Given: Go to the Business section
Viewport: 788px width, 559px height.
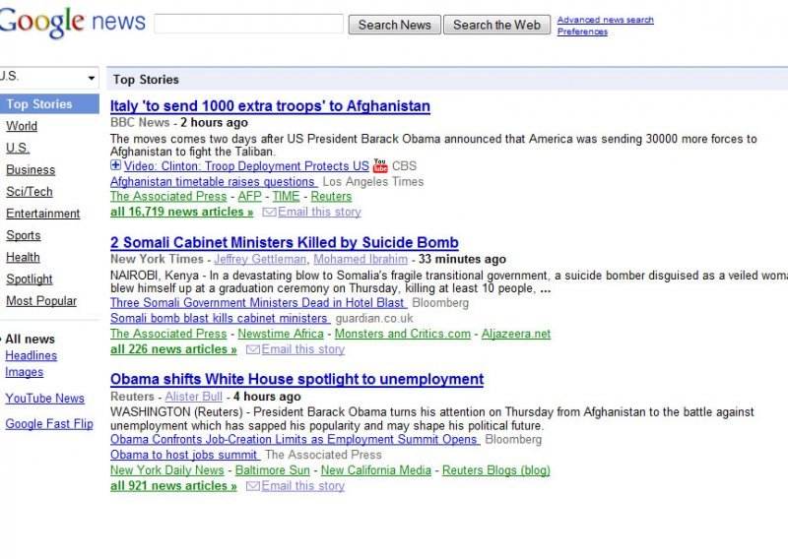Looking at the screenshot, I should [x=31, y=169].
